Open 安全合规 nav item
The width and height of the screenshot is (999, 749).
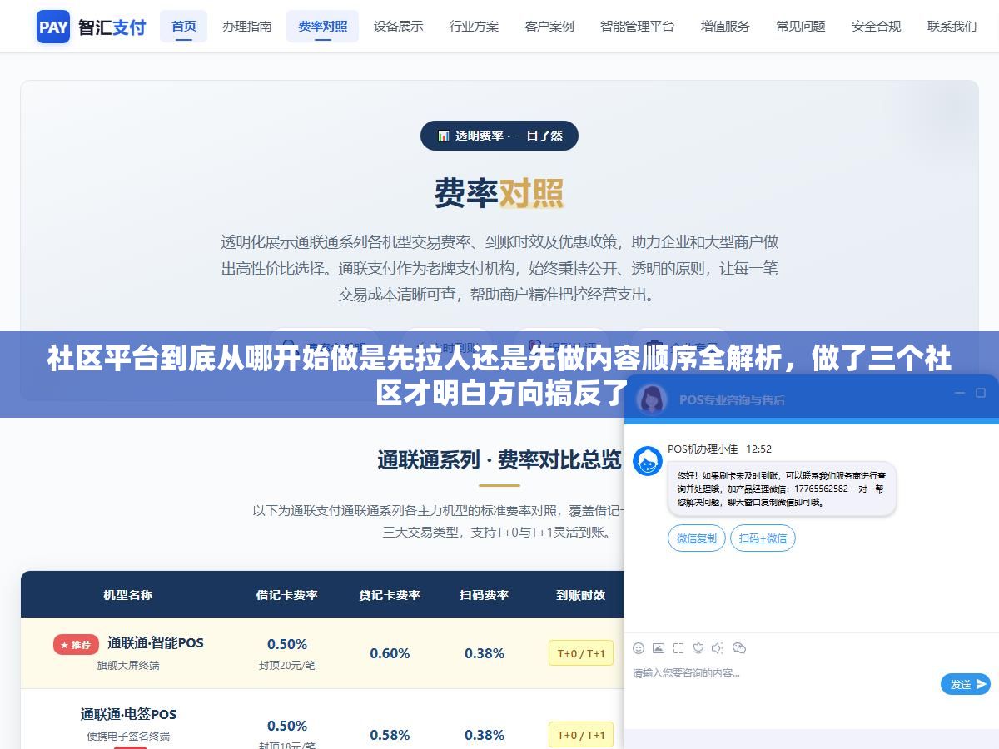click(877, 26)
